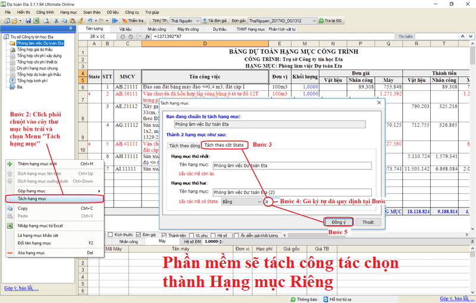Click the Đồng ý button
The image size is (476, 303).
click(x=339, y=222)
